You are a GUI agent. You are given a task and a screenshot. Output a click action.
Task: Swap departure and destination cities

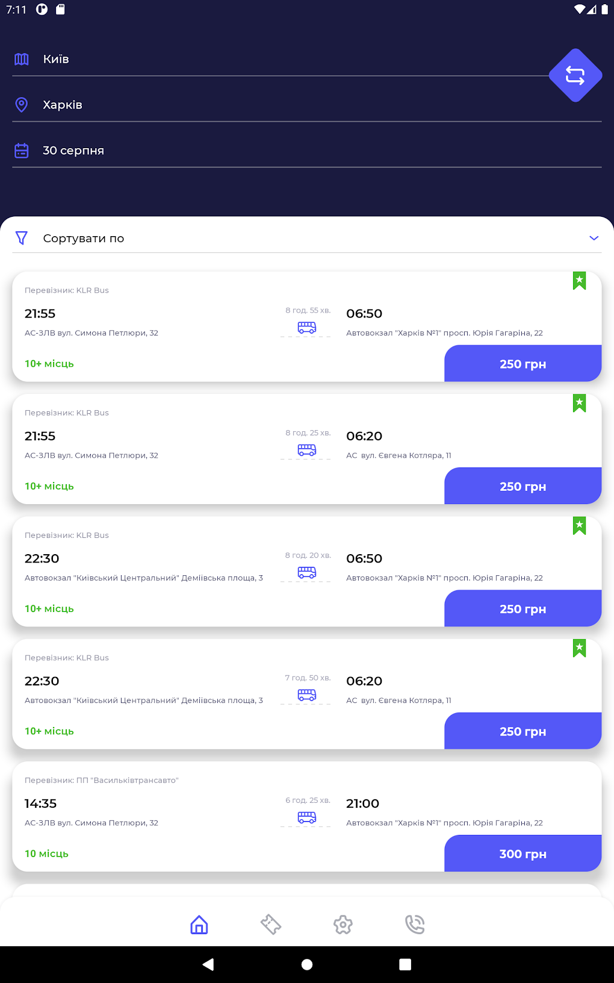point(575,75)
